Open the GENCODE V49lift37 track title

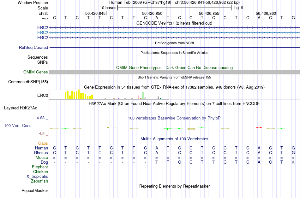click(174, 23)
